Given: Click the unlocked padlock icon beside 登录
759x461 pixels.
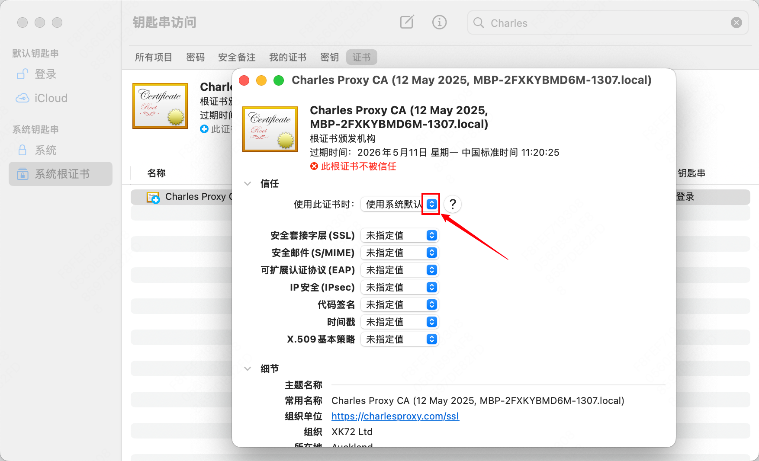Looking at the screenshot, I should (x=23, y=74).
